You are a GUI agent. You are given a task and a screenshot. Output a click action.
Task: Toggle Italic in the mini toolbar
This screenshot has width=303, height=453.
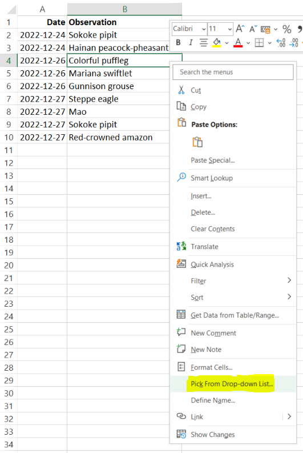191,43
